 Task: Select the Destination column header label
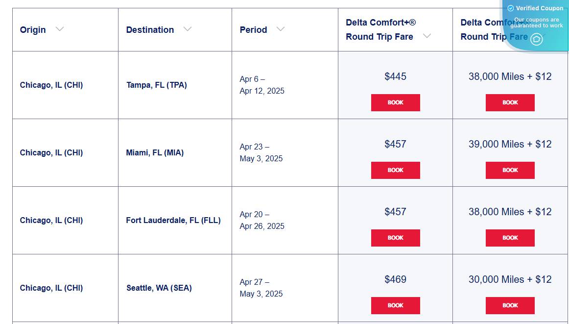[x=150, y=29]
